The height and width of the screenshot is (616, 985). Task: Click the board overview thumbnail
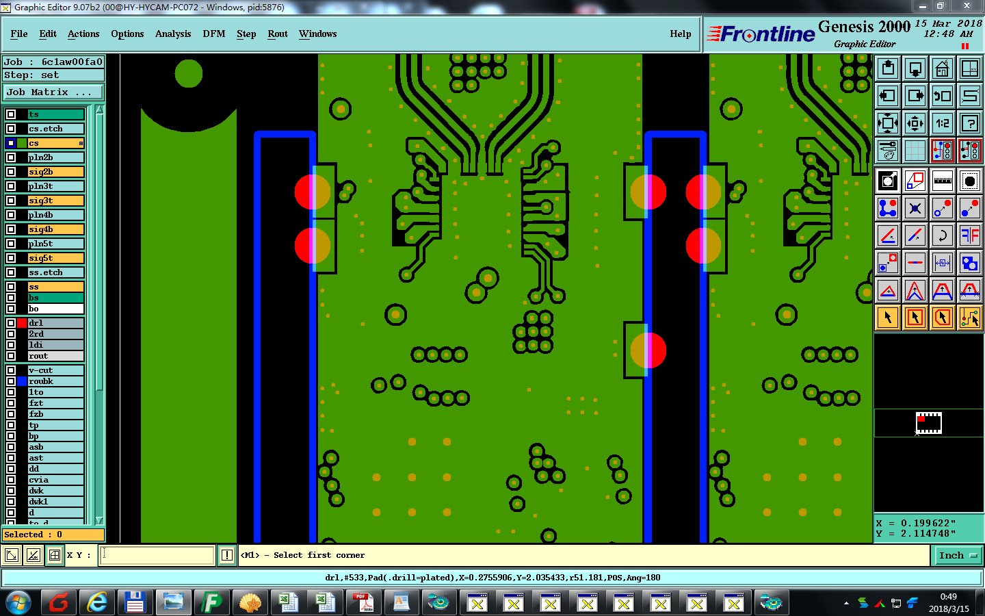click(929, 423)
